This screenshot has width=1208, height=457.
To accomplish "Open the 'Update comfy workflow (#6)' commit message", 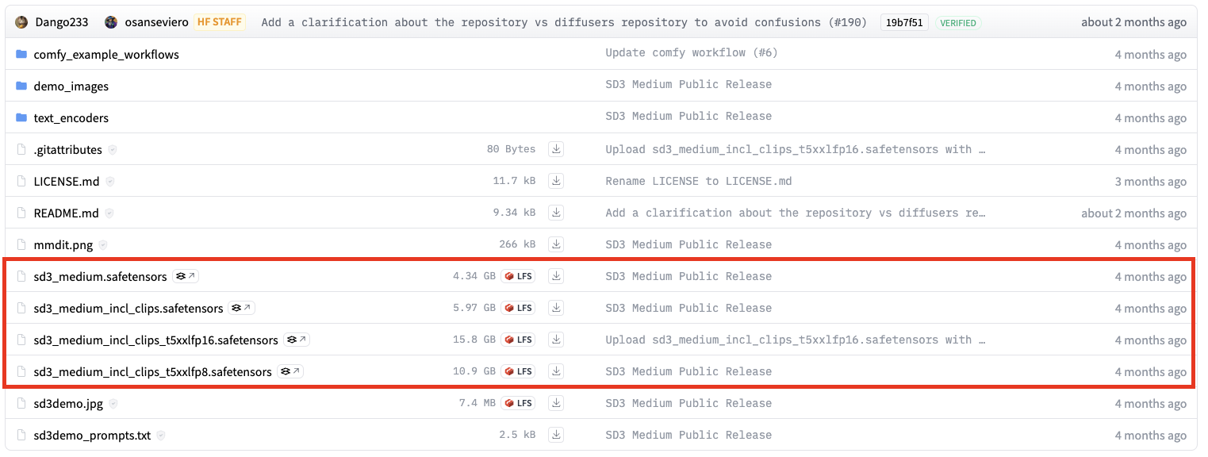I will (692, 52).
